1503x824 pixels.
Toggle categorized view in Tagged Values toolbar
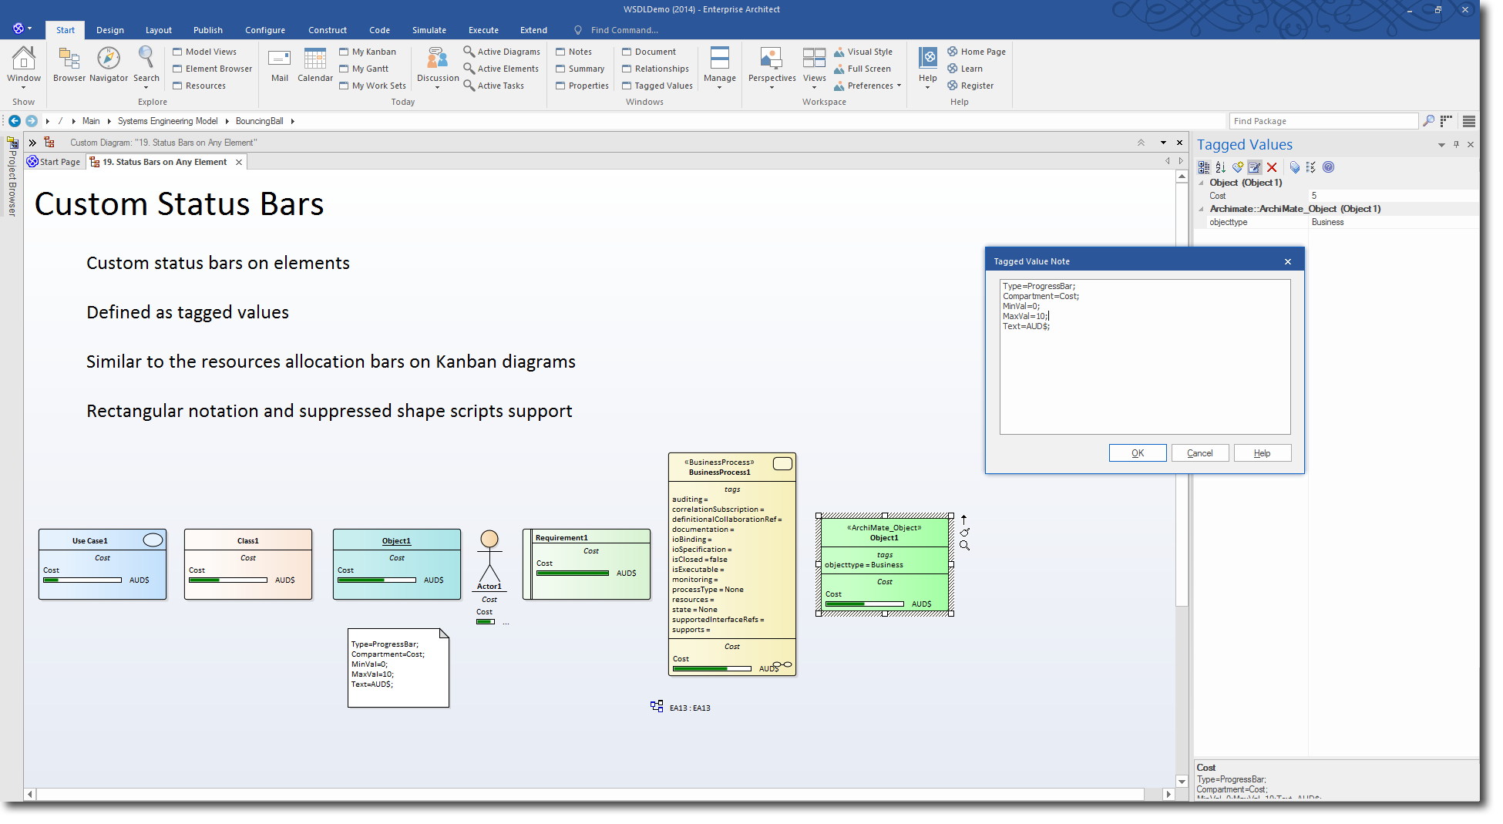pyautogui.click(x=1203, y=167)
